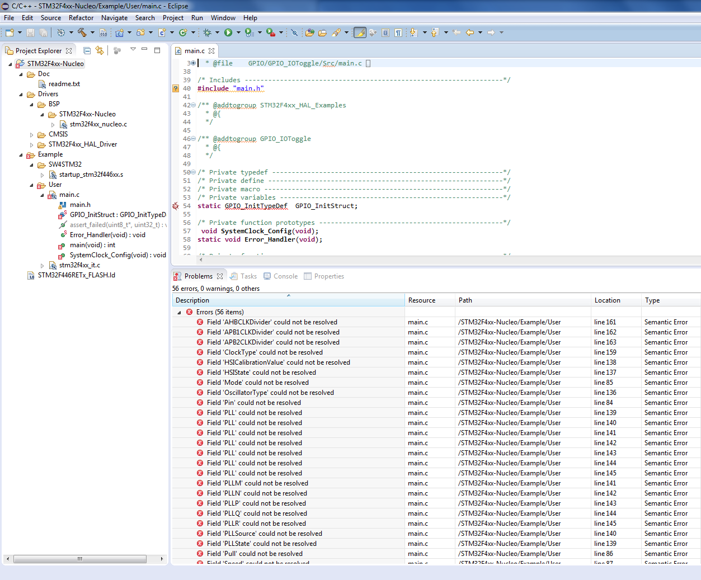Click the Description column header
Screen dimensions: 701x580
(x=192, y=300)
